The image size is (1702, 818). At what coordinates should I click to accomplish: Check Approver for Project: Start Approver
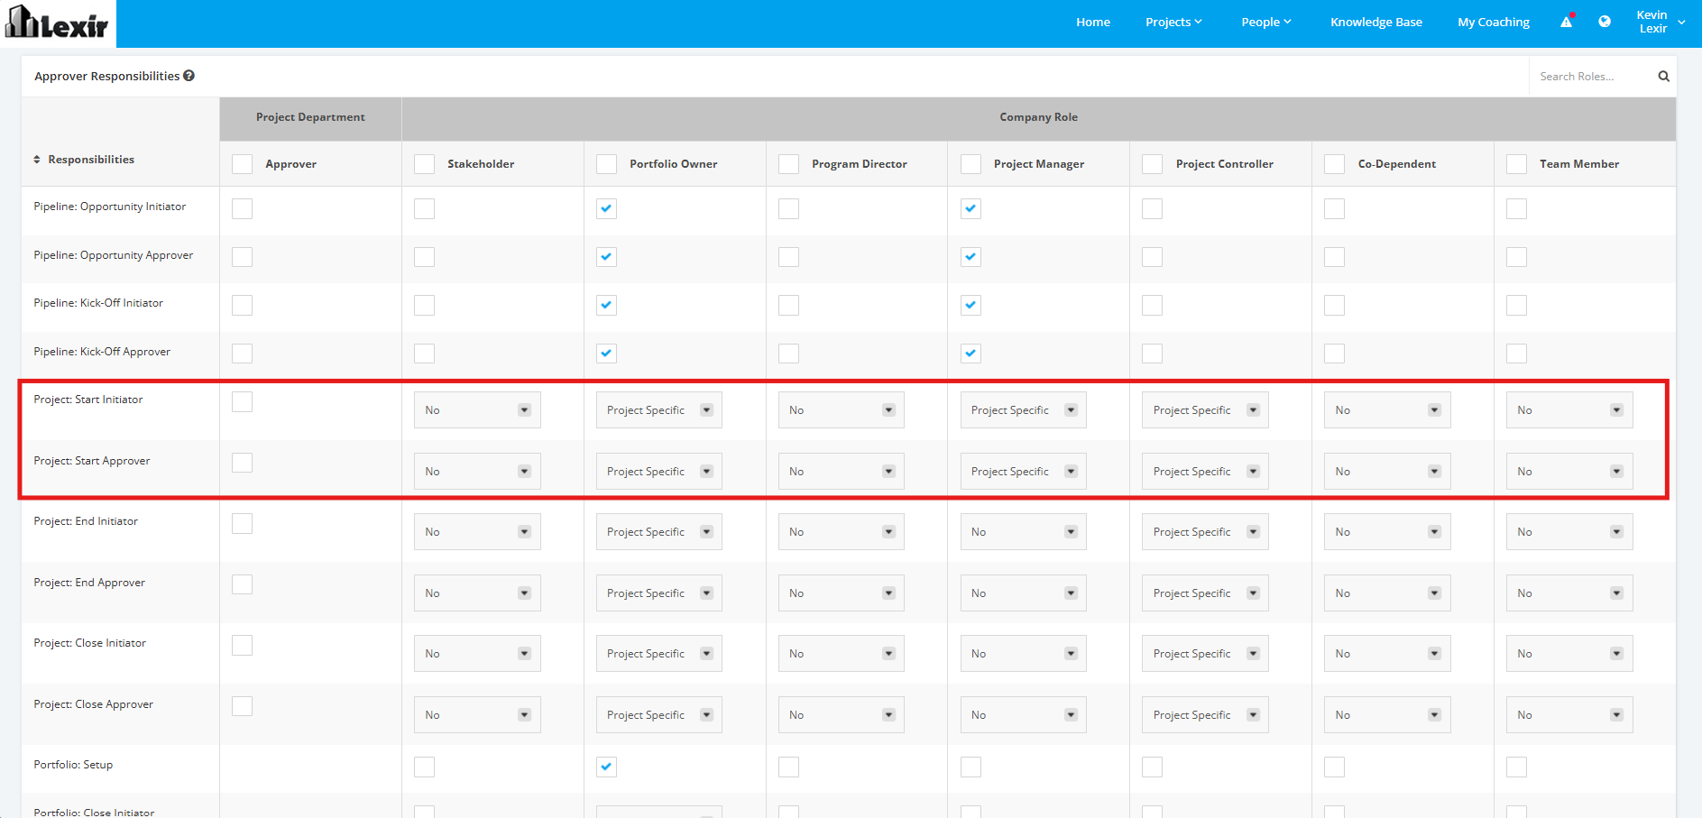(242, 463)
